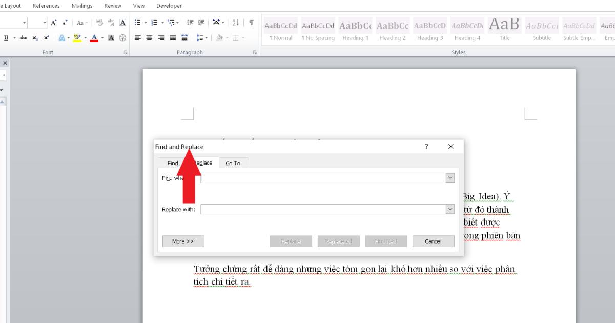Center the text alignment
This screenshot has width=615, height=323.
(150, 38)
